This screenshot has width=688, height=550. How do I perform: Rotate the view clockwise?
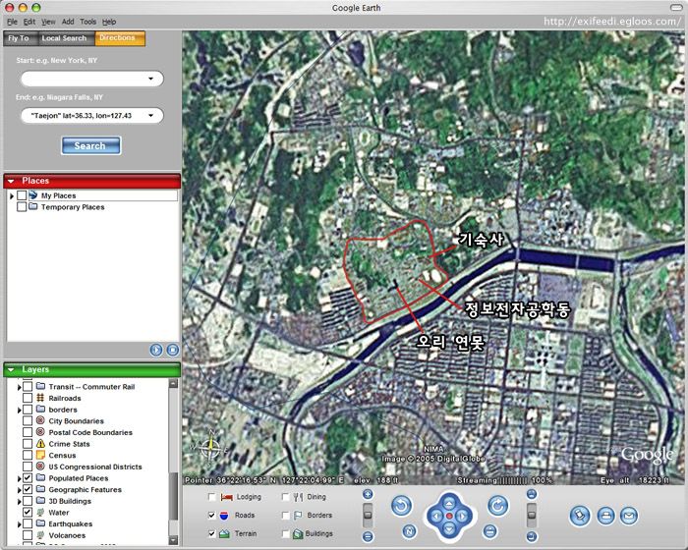click(497, 506)
